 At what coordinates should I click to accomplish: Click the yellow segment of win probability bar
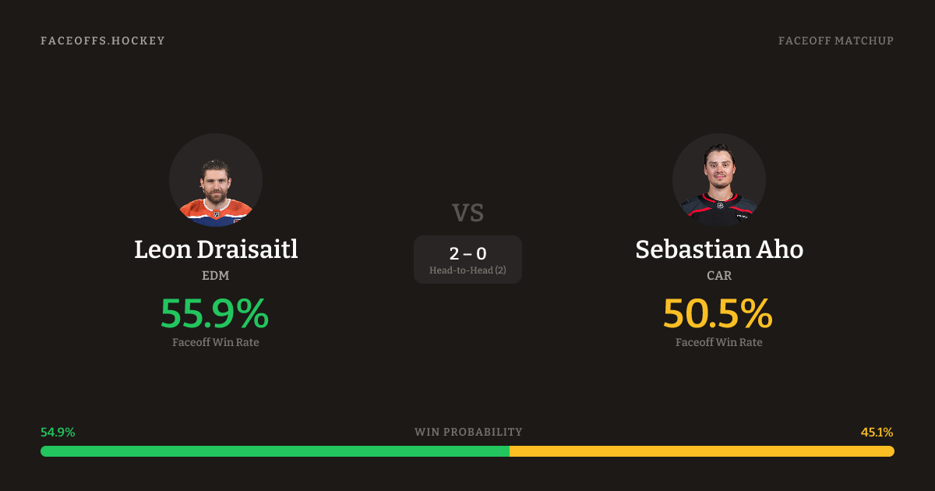coord(701,451)
